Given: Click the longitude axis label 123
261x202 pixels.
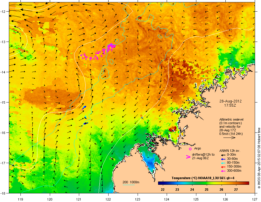Looking at the screenshot, I should pyautogui.click(x=138, y=199).
